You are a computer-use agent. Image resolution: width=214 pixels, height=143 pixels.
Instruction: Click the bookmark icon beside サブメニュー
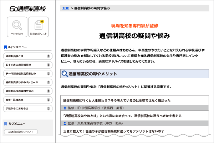click(x=5, y=124)
